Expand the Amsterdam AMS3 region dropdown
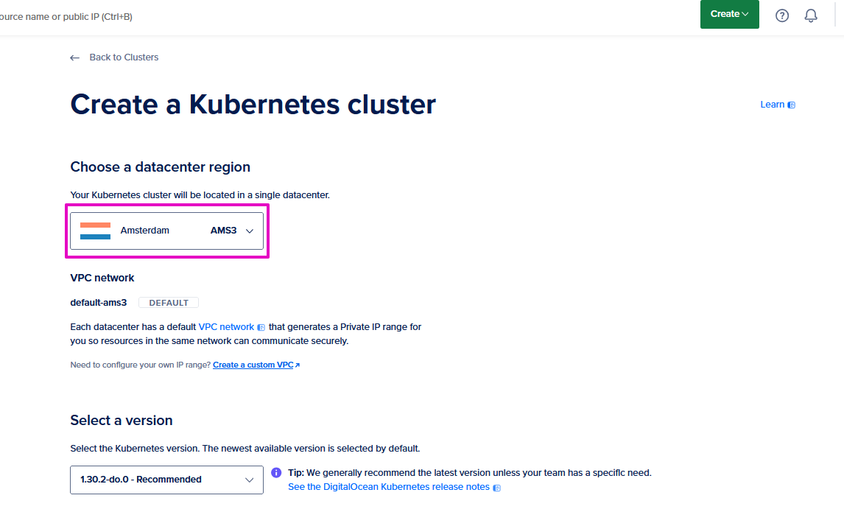This screenshot has width=844, height=526. click(167, 231)
